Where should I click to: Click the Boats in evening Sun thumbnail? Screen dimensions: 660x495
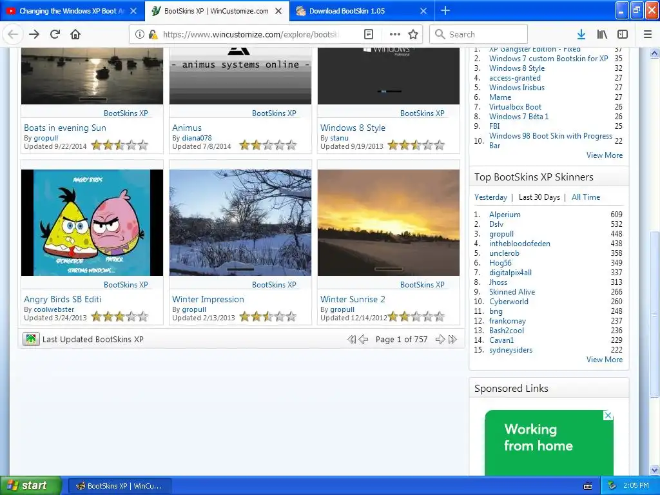click(92, 76)
